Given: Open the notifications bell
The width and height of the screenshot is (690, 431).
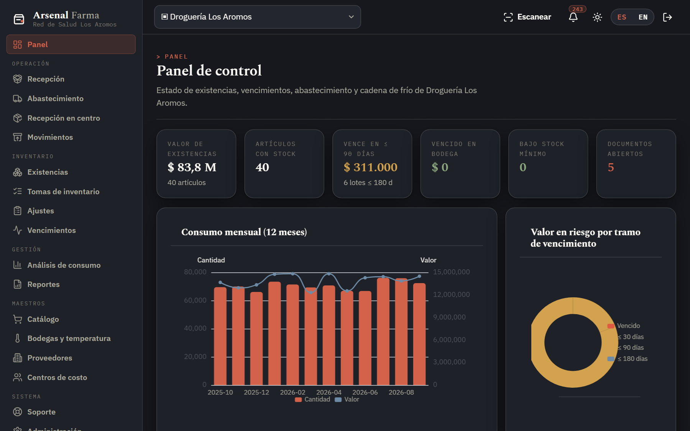Looking at the screenshot, I should point(573,17).
